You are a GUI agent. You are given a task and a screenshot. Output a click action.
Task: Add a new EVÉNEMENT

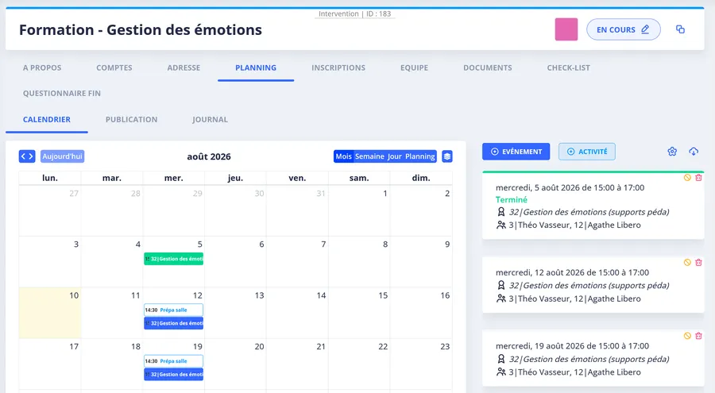[516, 152]
